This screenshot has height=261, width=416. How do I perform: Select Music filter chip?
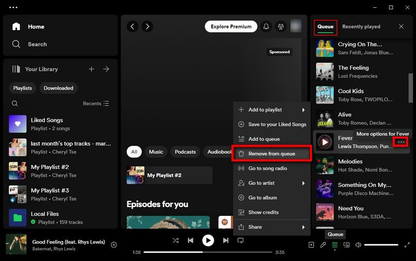pos(156,152)
